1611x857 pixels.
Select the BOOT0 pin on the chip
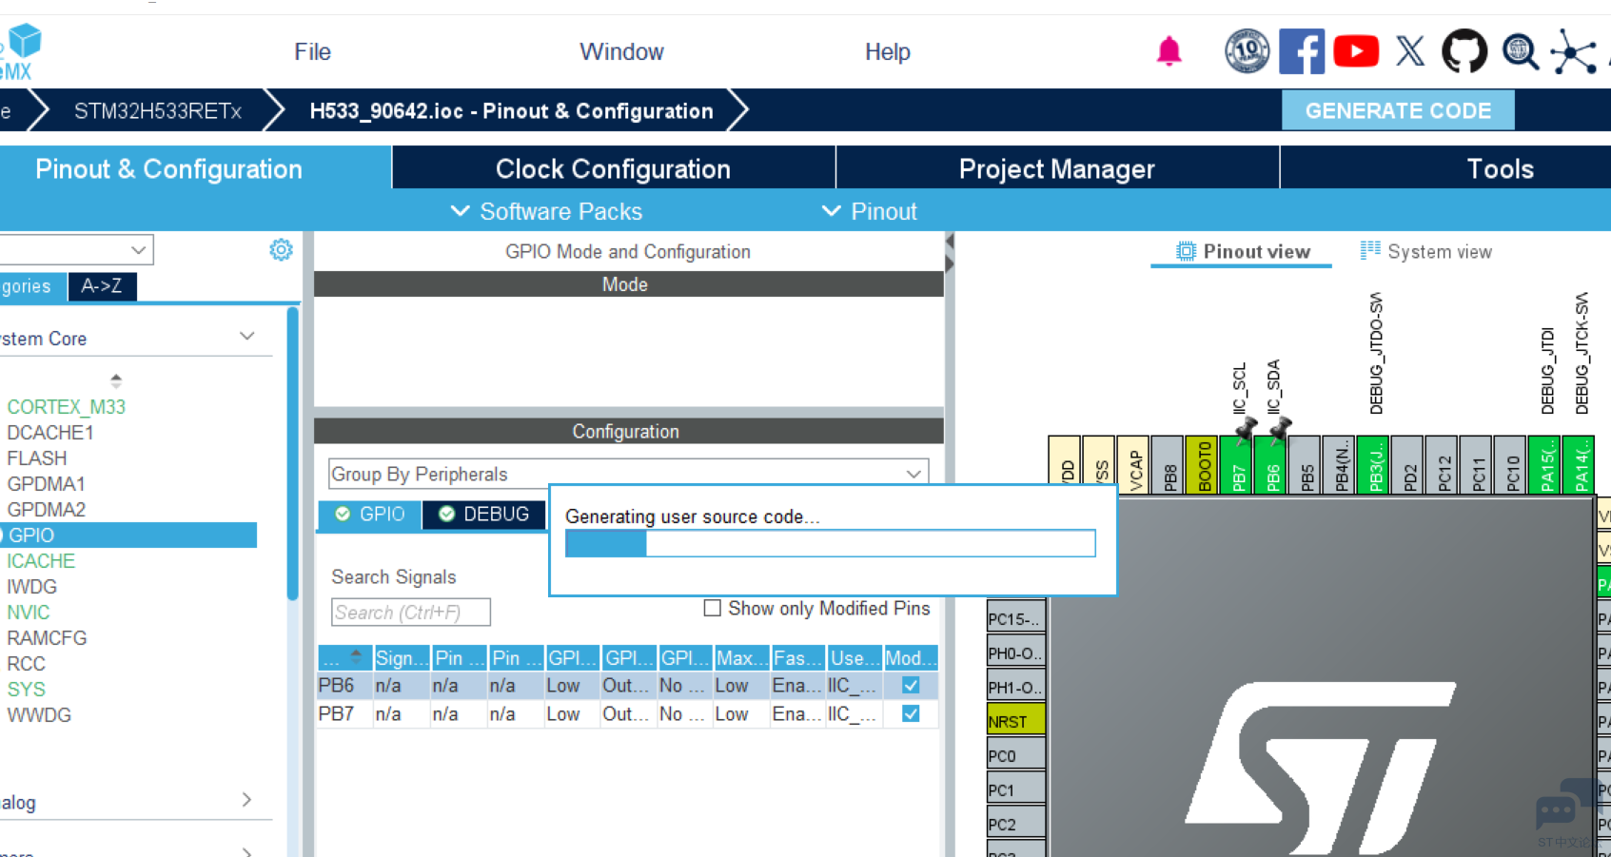pyautogui.click(x=1204, y=465)
